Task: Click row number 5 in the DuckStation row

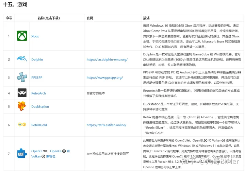Action: click(x=9, y=106)
